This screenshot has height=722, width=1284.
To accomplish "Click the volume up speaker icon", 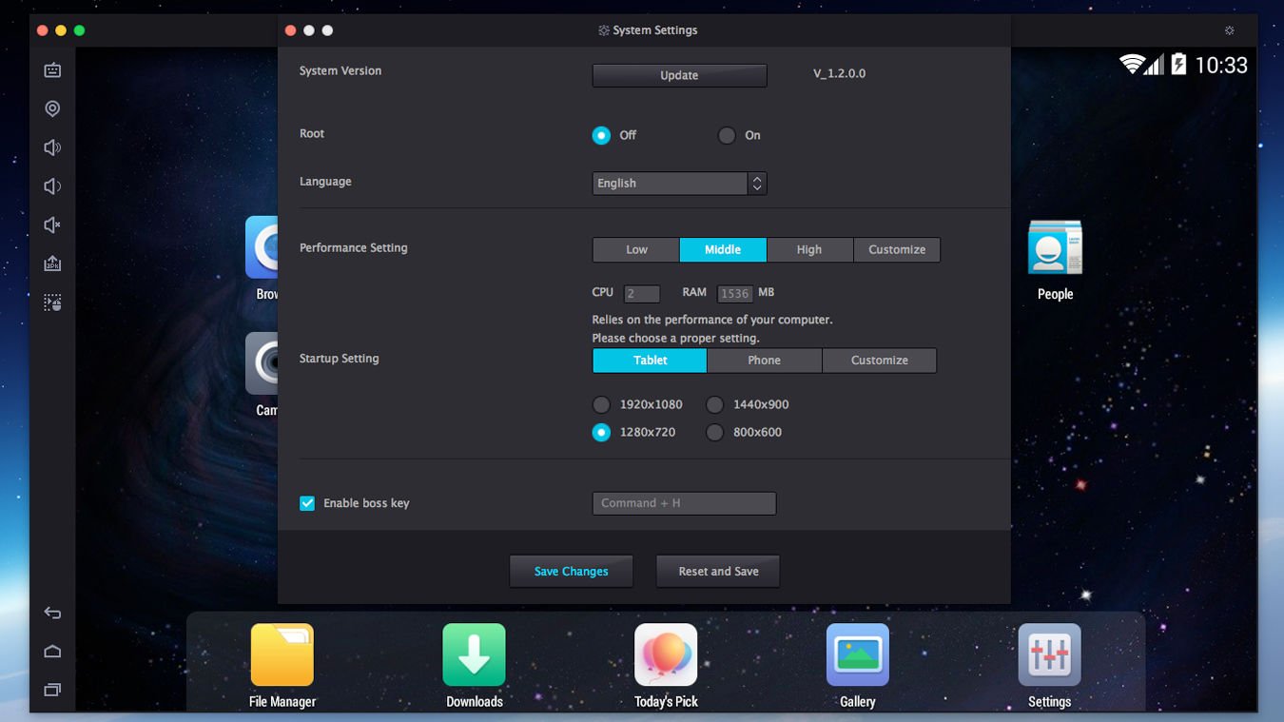I will tap(52, 147).
